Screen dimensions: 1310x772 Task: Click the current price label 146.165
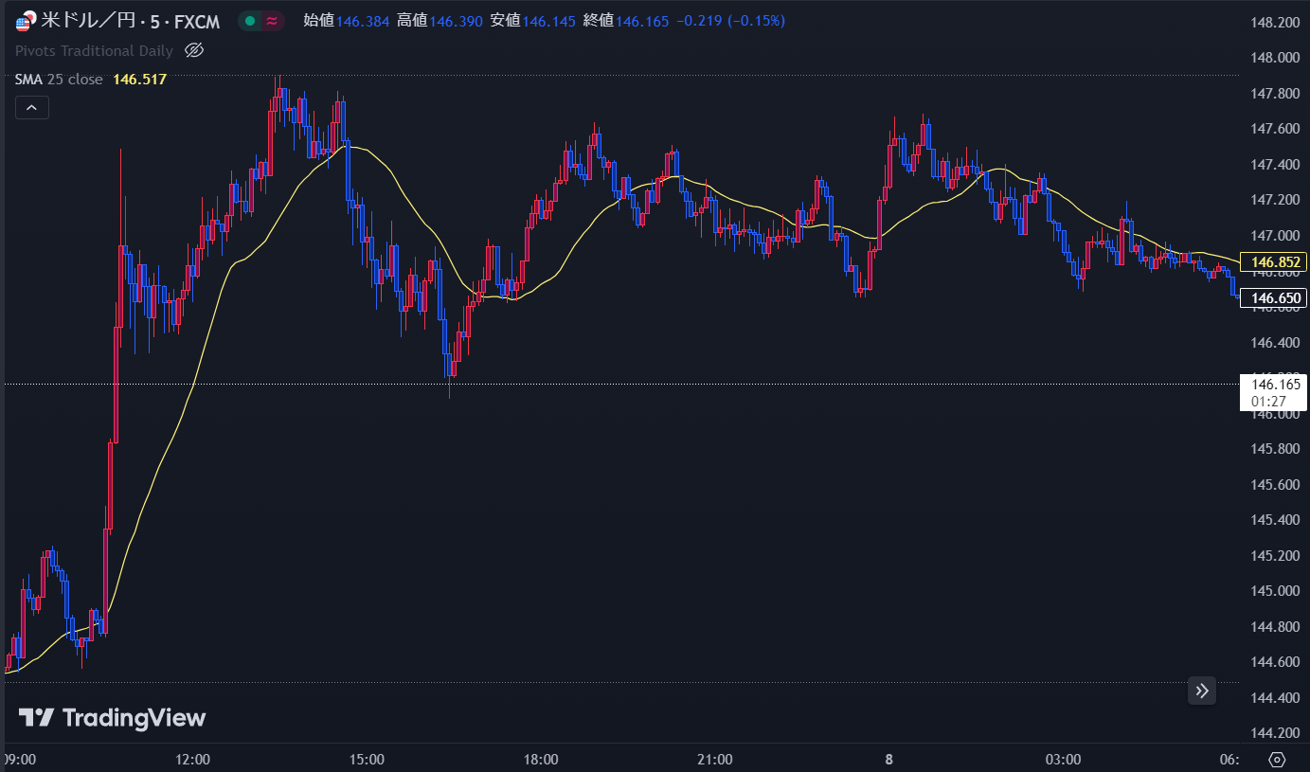(1273, 385)
